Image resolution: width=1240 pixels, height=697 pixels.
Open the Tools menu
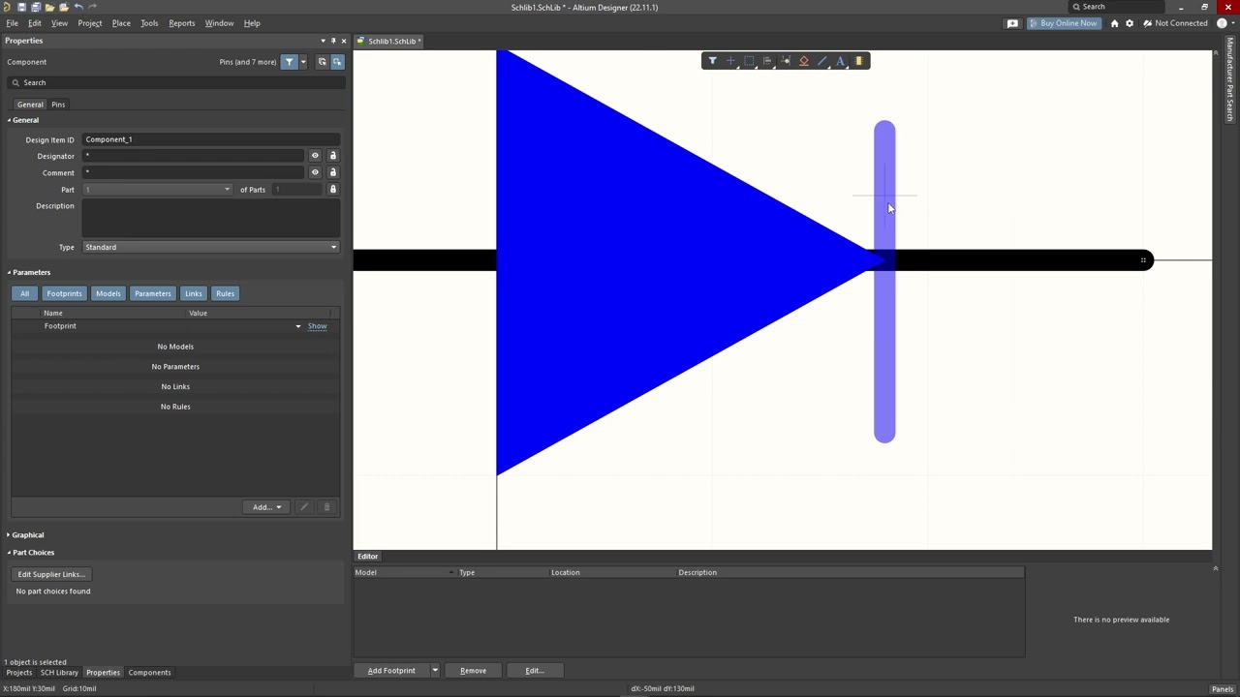tap(149, 23)
